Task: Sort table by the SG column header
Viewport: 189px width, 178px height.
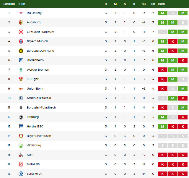Action: [144, 4]
